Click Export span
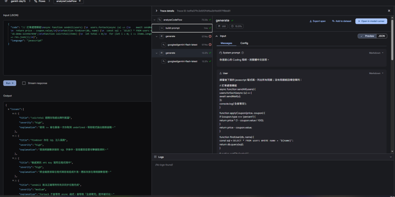Image resolution: width=395 pixels, height=197 pixels. (317, 21)
